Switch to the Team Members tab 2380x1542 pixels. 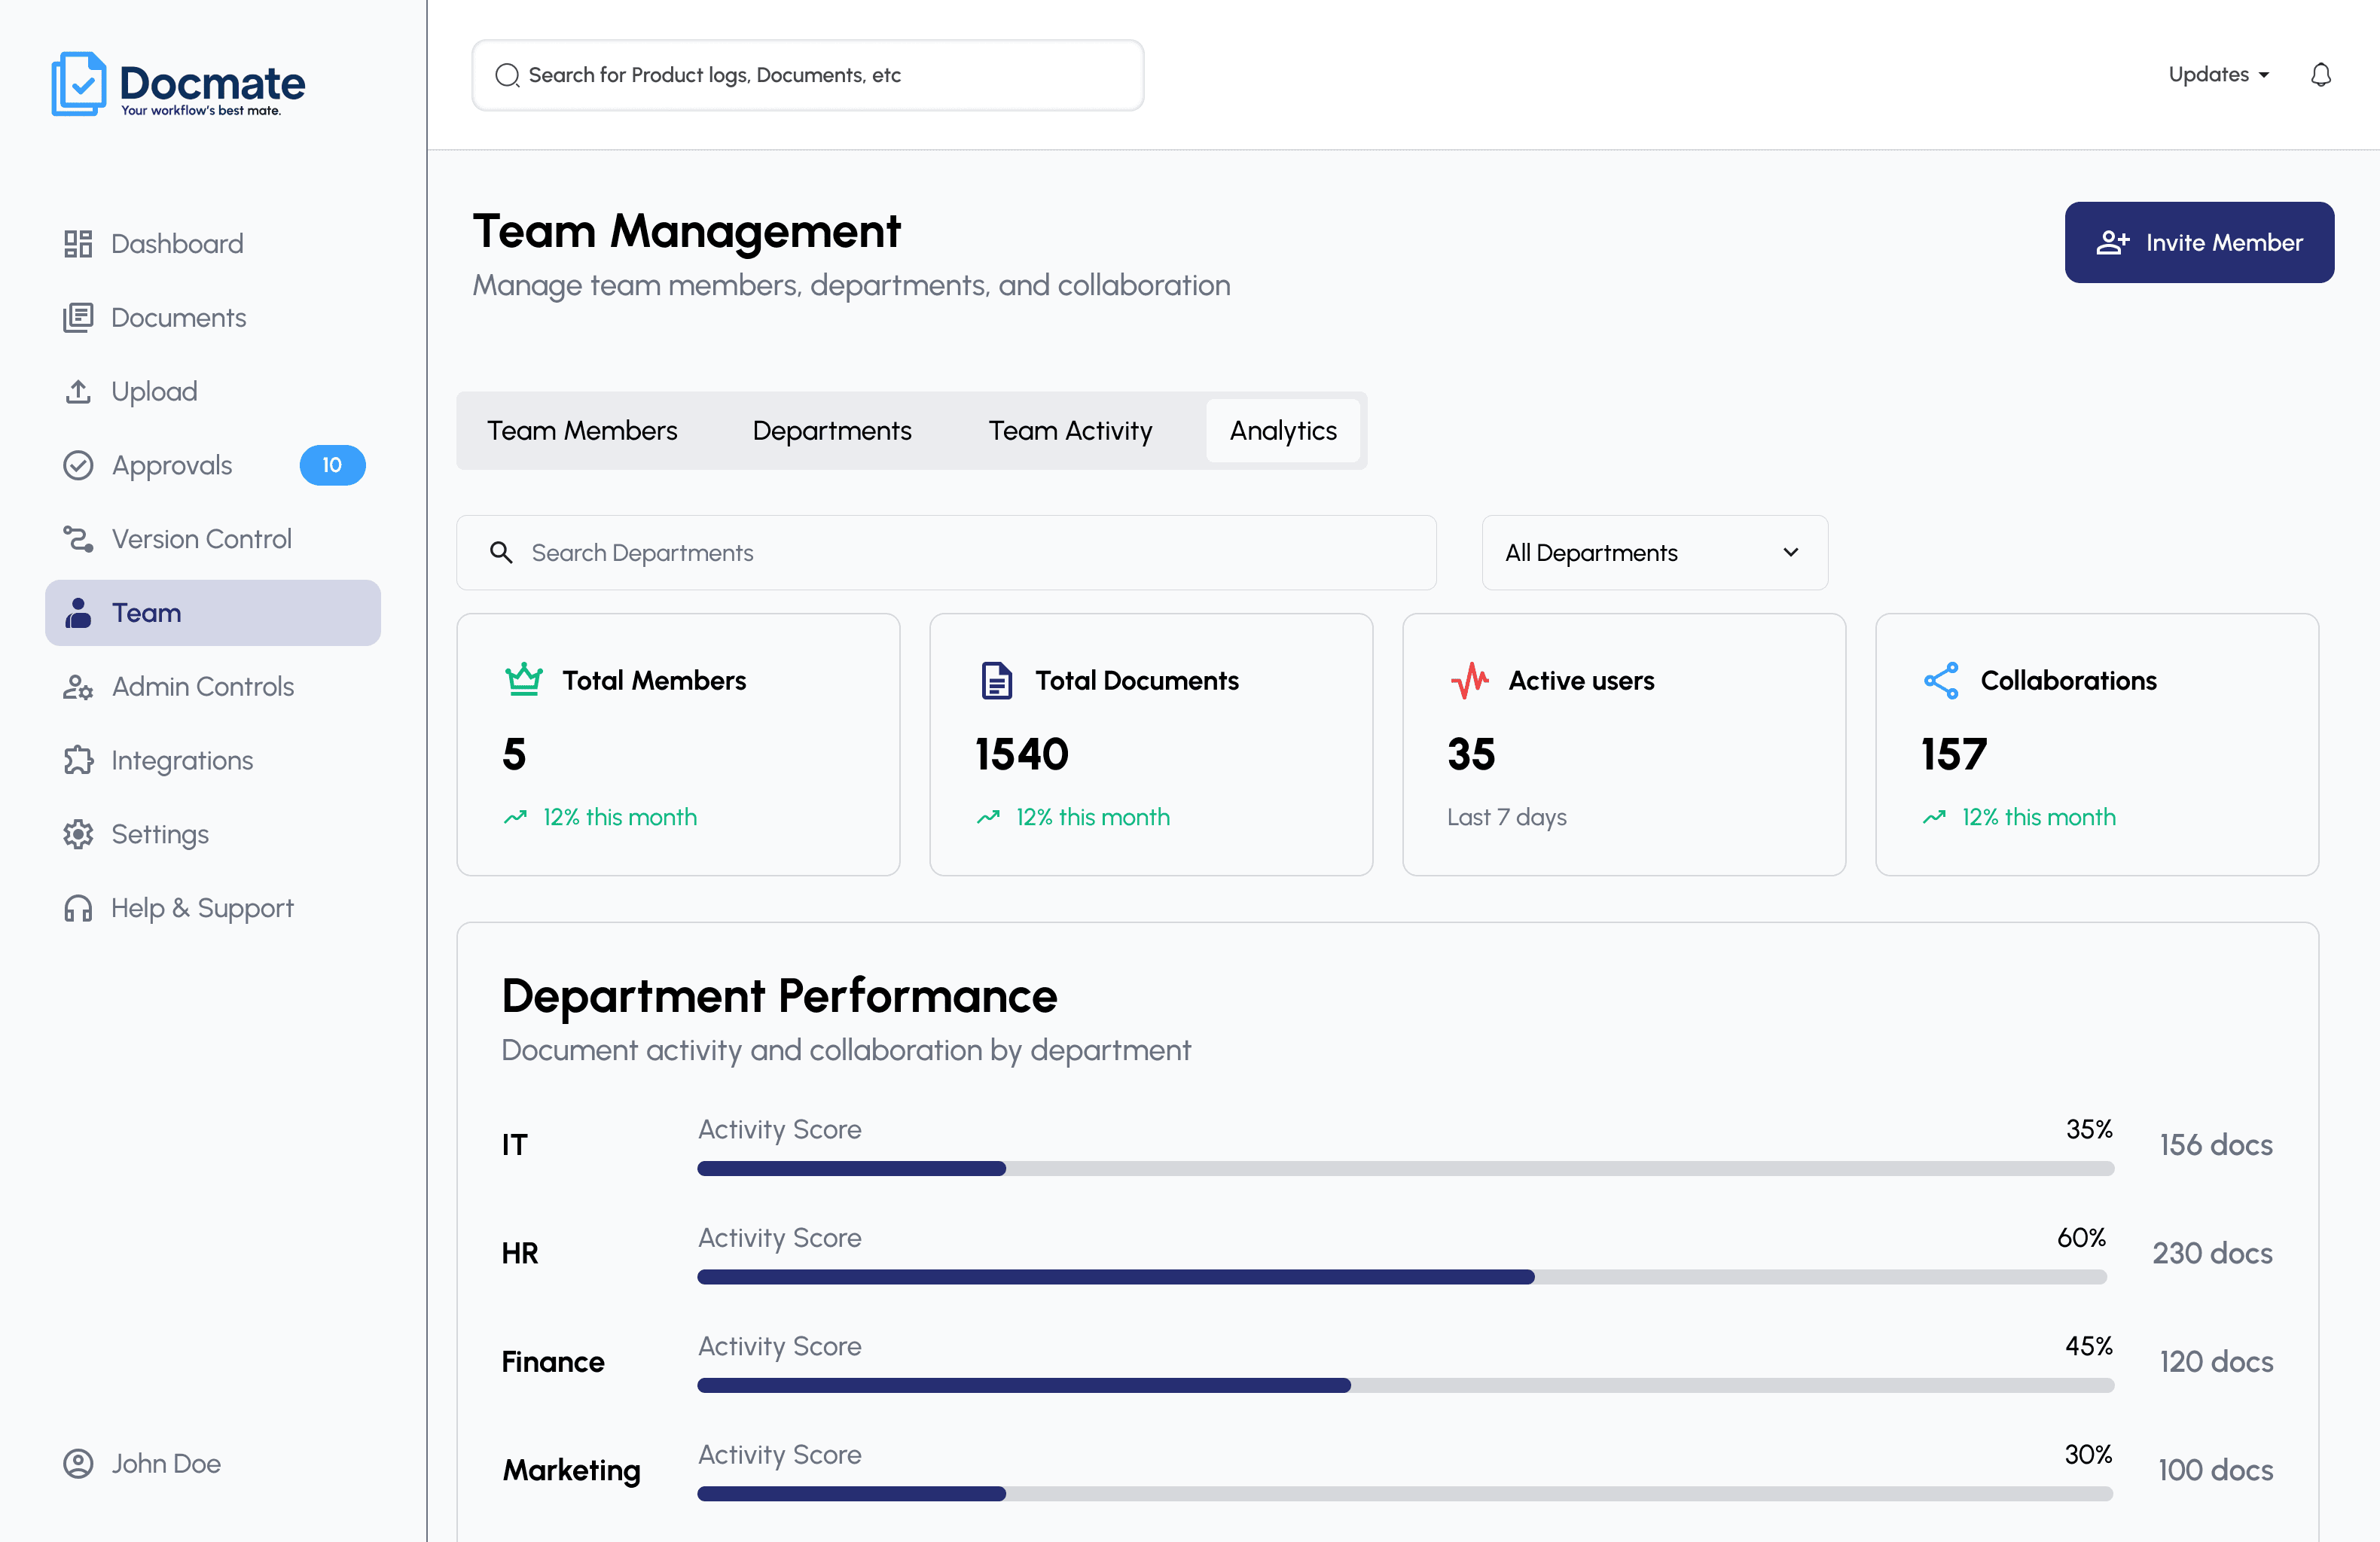[x=582, y=430]
